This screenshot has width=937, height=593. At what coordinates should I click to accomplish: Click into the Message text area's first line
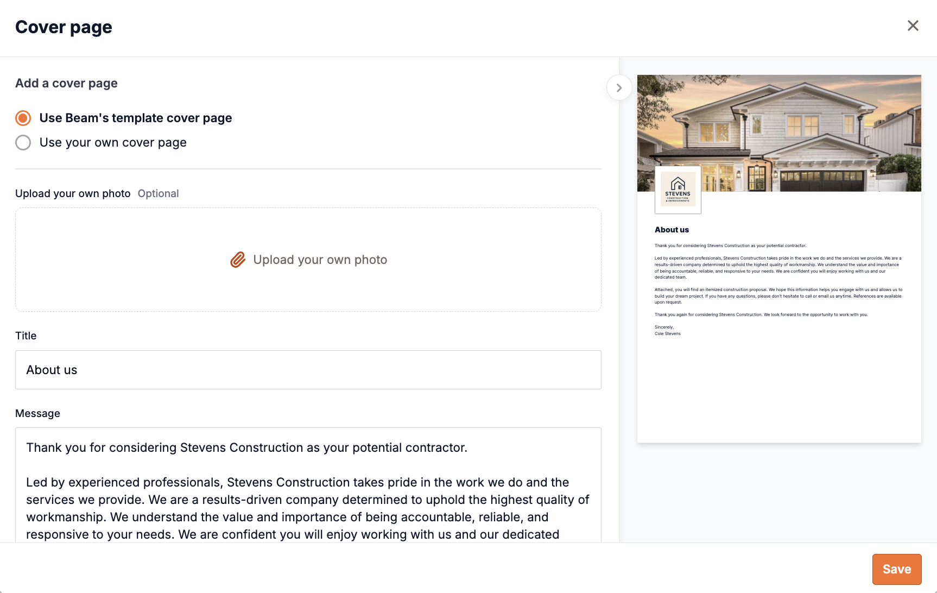pyautogui.click(x=246, y=447)
